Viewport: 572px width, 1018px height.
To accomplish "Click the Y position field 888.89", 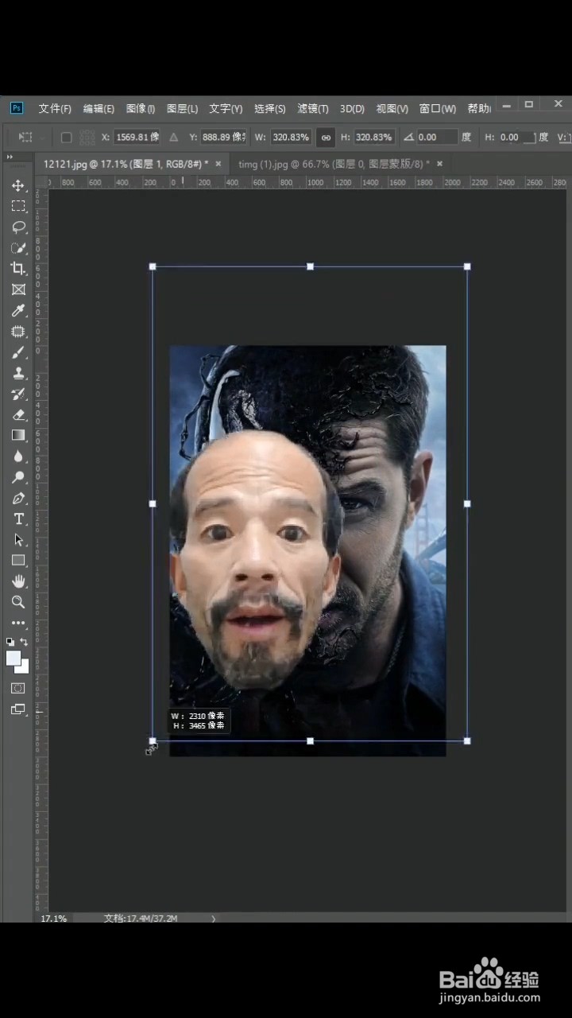I will pos(223,138).
